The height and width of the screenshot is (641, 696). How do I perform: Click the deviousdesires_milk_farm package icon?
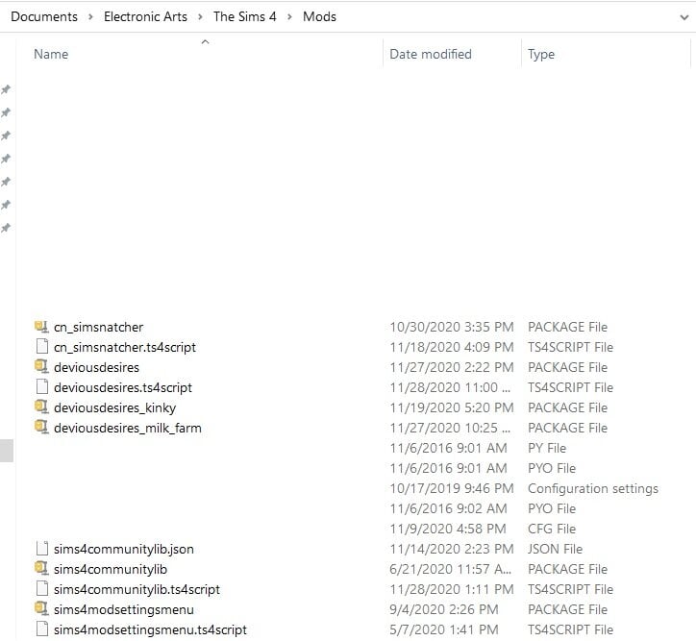[x=41, y=428]
